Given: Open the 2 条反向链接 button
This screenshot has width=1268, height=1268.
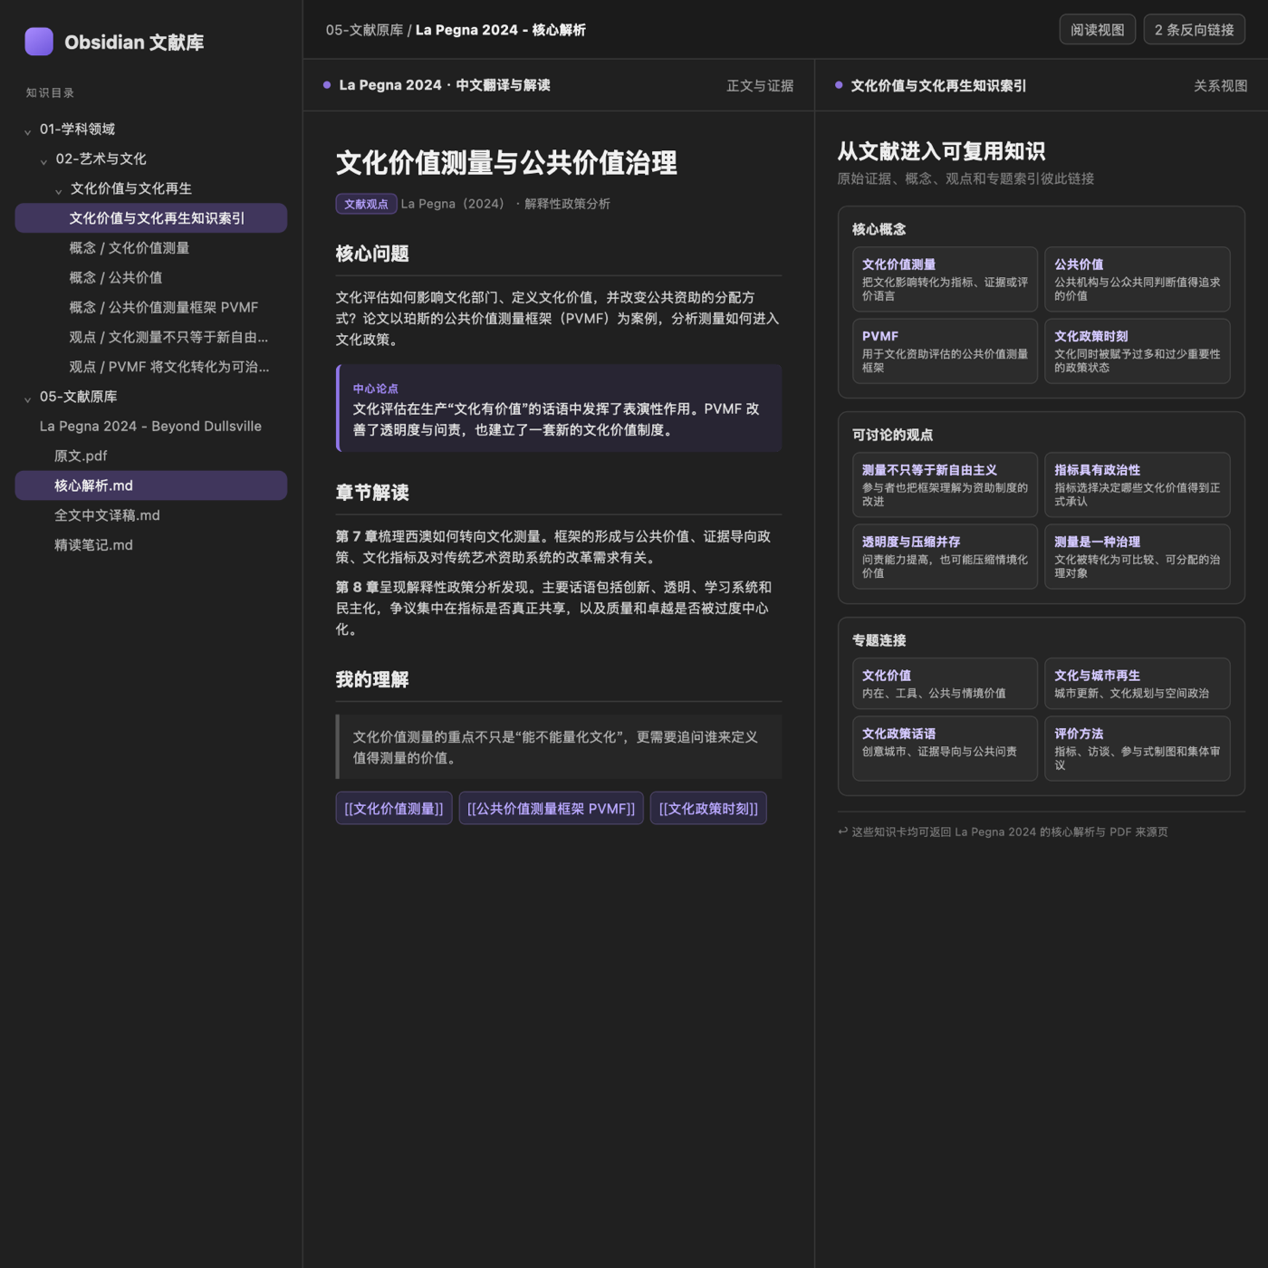Looking at the screenshot, I should pyautogui.click(x=1194, y=30).
